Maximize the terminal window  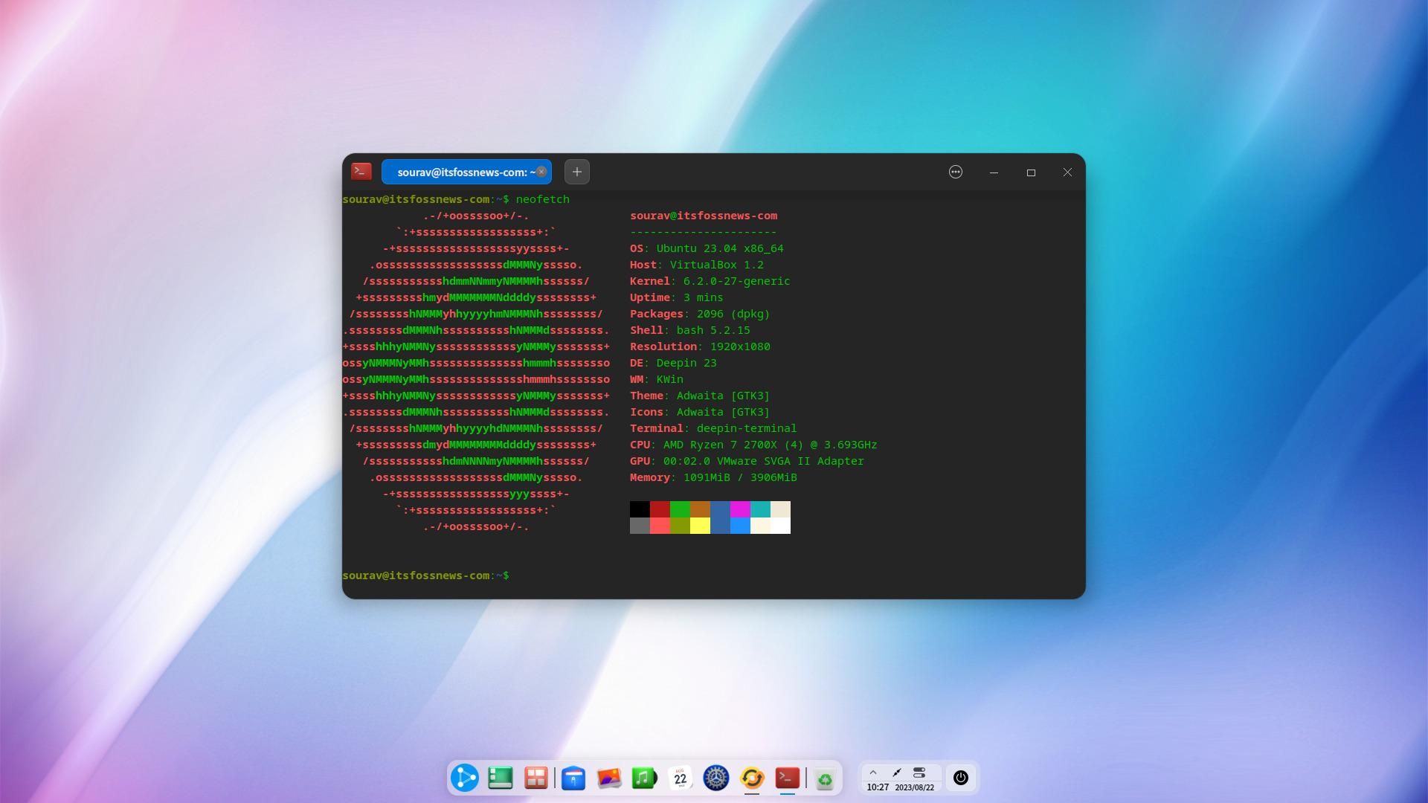1031,172
